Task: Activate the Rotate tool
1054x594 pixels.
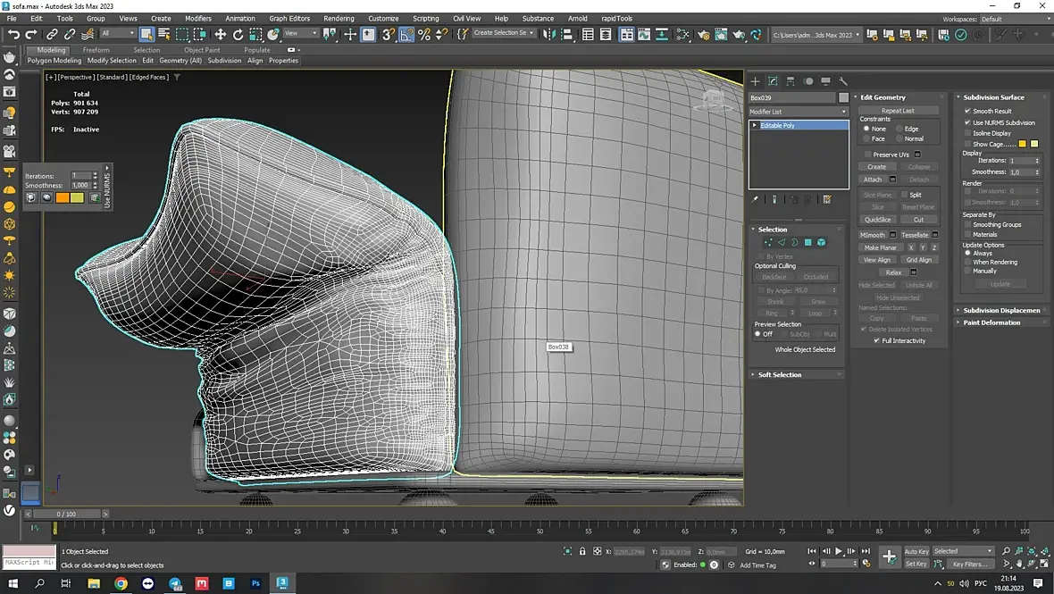Action: click(x=238, y=34)
